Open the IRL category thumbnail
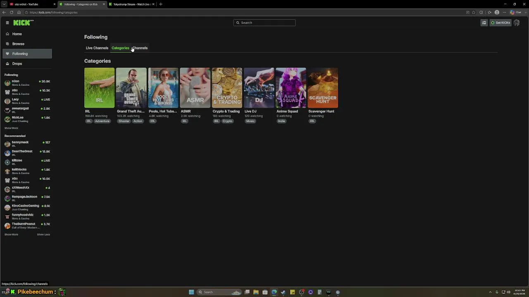 click(x=100, y=88)
